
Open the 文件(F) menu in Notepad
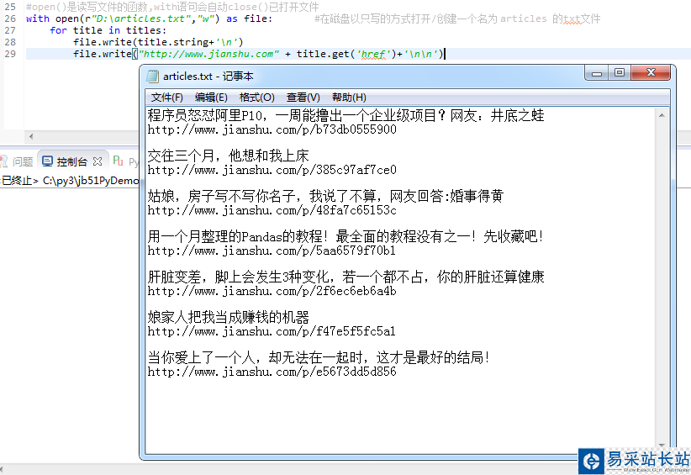[x=166, y=98]
